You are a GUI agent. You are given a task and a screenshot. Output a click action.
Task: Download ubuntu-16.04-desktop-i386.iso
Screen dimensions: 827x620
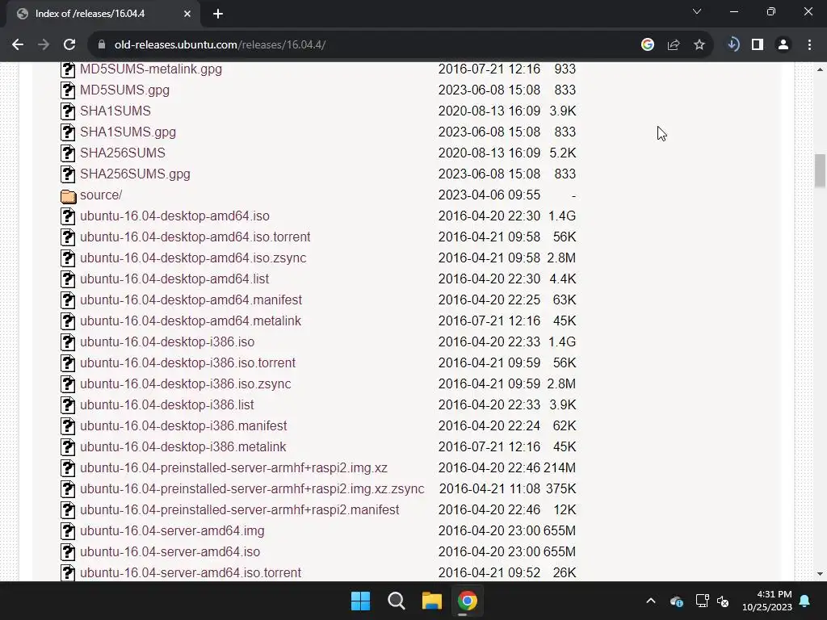click(x=167, y=342)
